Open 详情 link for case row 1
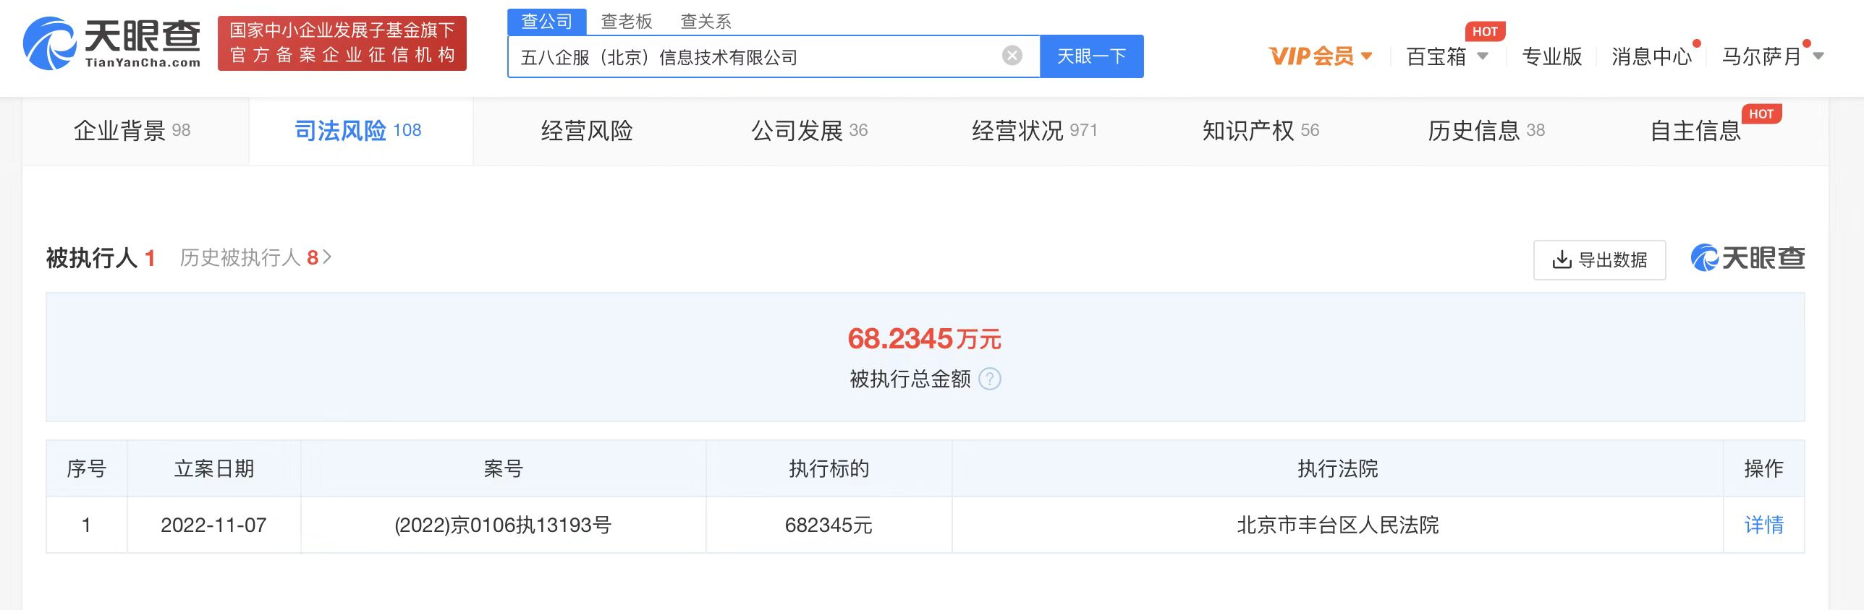 coord(1763,525)
